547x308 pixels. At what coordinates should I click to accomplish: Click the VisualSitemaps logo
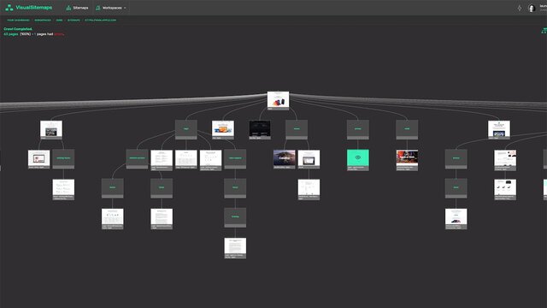click(29, 8)
